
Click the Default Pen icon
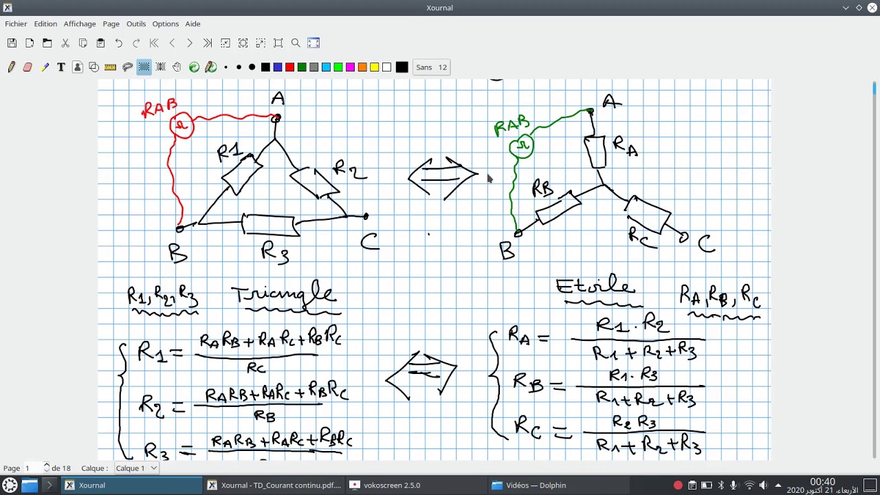click(211, 67)
